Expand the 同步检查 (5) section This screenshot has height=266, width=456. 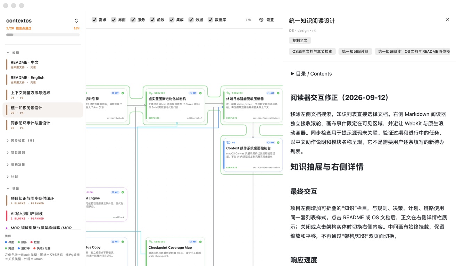coord(8,141)
